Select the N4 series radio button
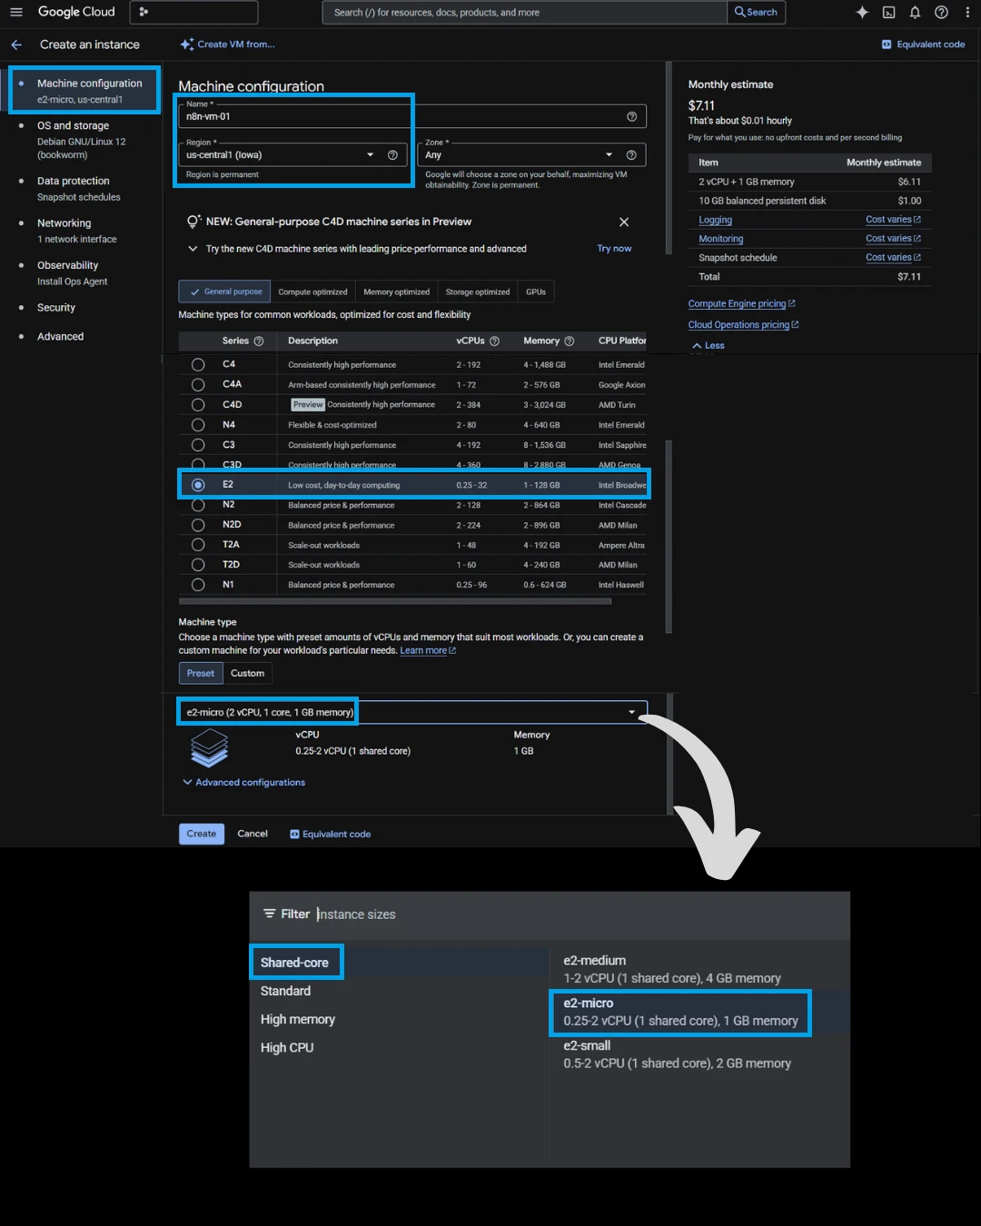Viewport: 981px width, 1226px height. (x=198, y=424)
